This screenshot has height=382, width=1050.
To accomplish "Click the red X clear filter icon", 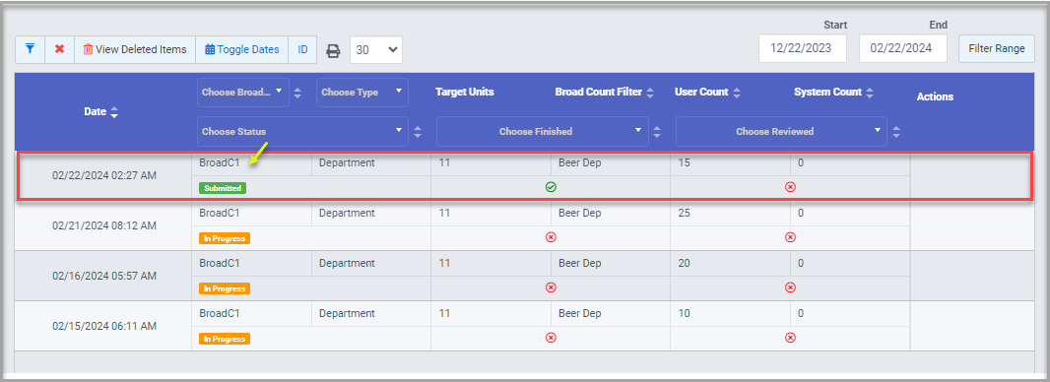I will [x=60, y=49].
